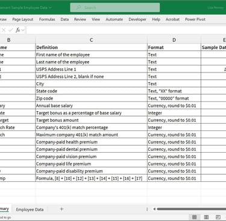
Task: Select the Definition header cell
Action: click(92, 47)
